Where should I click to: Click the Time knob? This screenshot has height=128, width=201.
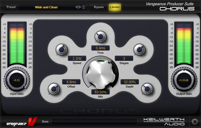[100, 36]
